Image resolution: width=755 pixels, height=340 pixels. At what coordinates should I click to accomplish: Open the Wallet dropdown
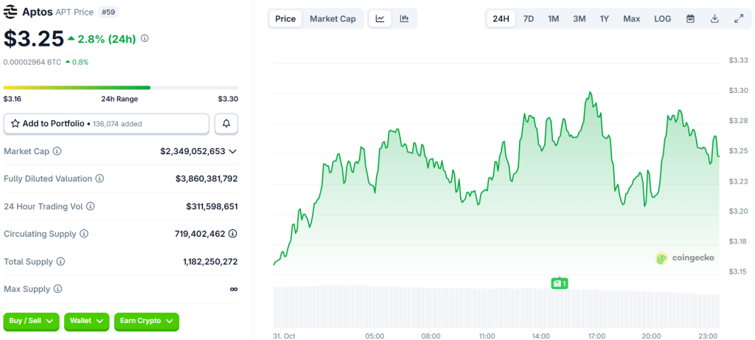click(87, 322)
